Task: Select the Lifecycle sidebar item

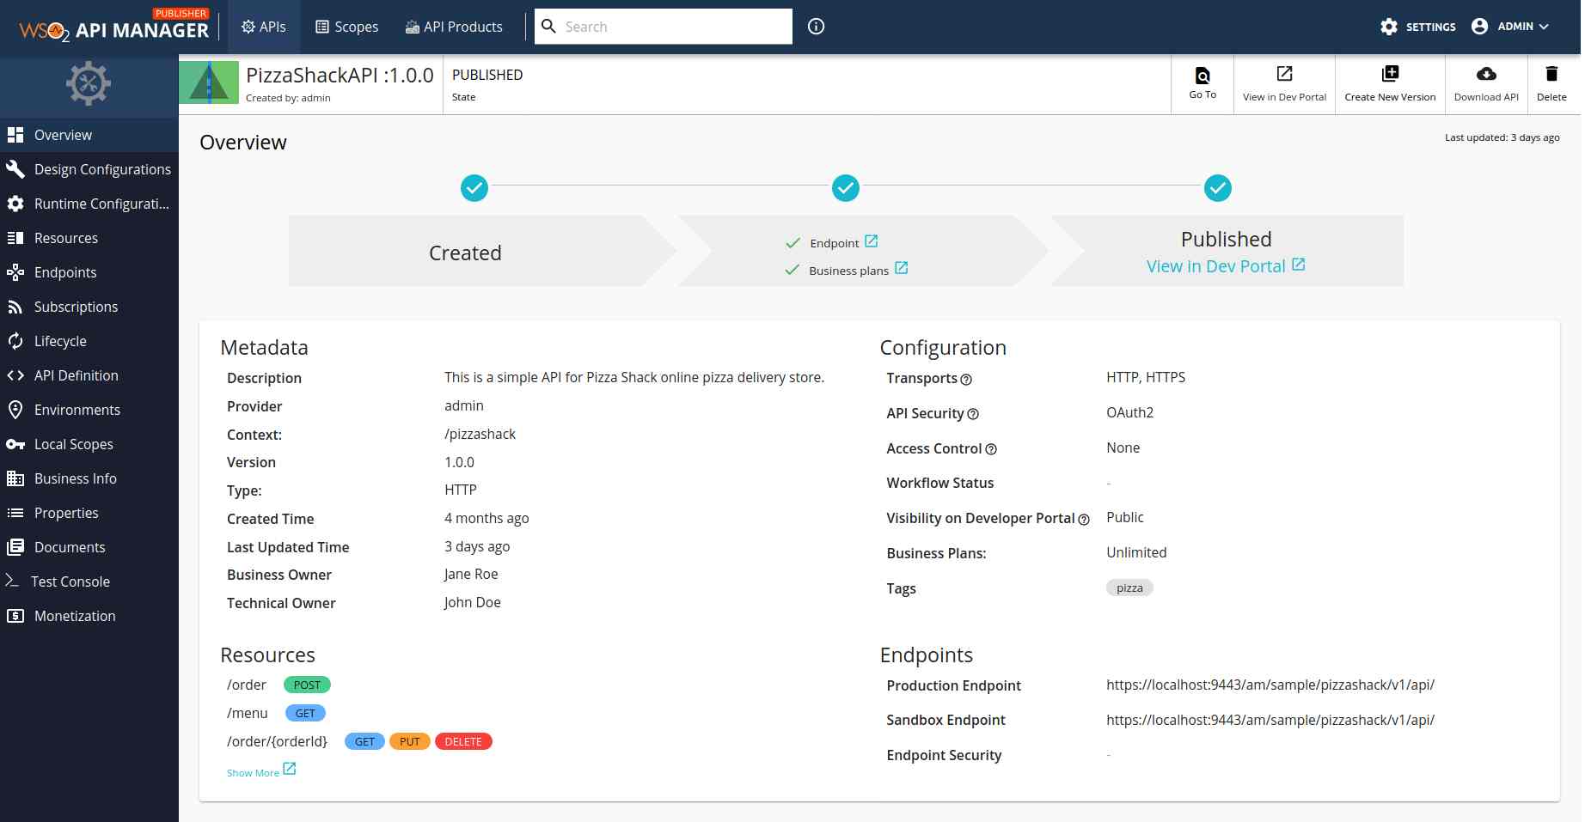Action: [89, 341]
